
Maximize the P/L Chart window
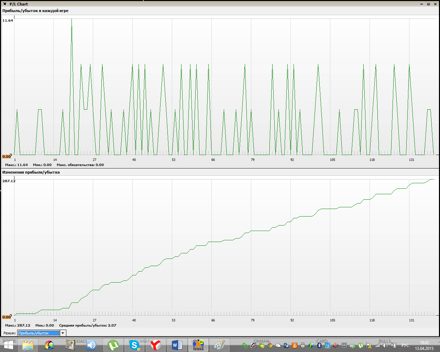[428, 4]
